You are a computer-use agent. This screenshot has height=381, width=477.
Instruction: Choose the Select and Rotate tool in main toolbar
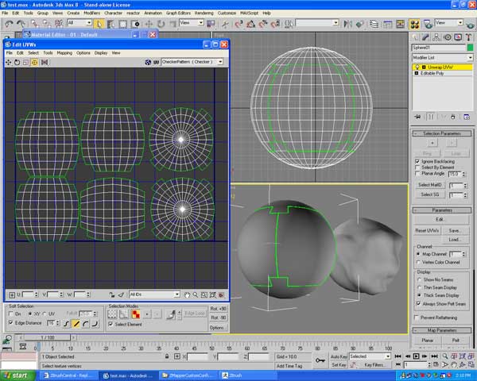[x=161, y=24]
